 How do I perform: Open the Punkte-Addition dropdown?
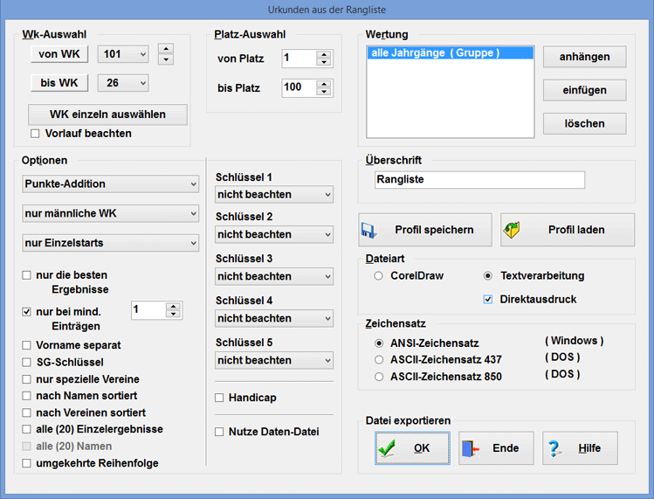[110, 184]
